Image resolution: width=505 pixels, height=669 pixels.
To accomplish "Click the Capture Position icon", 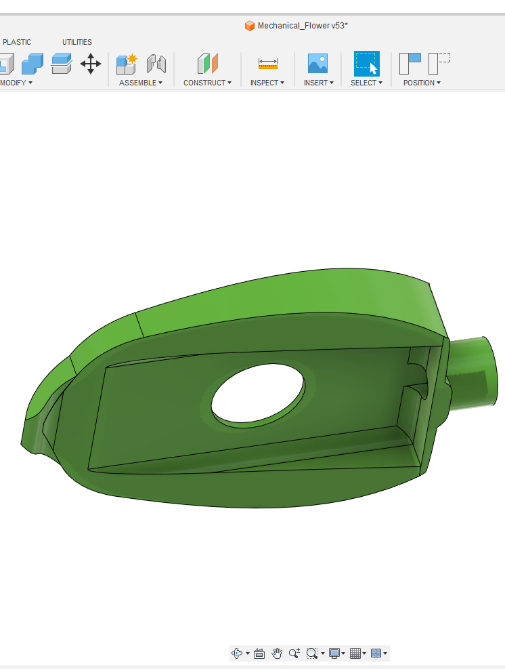I will click(410, 64).
